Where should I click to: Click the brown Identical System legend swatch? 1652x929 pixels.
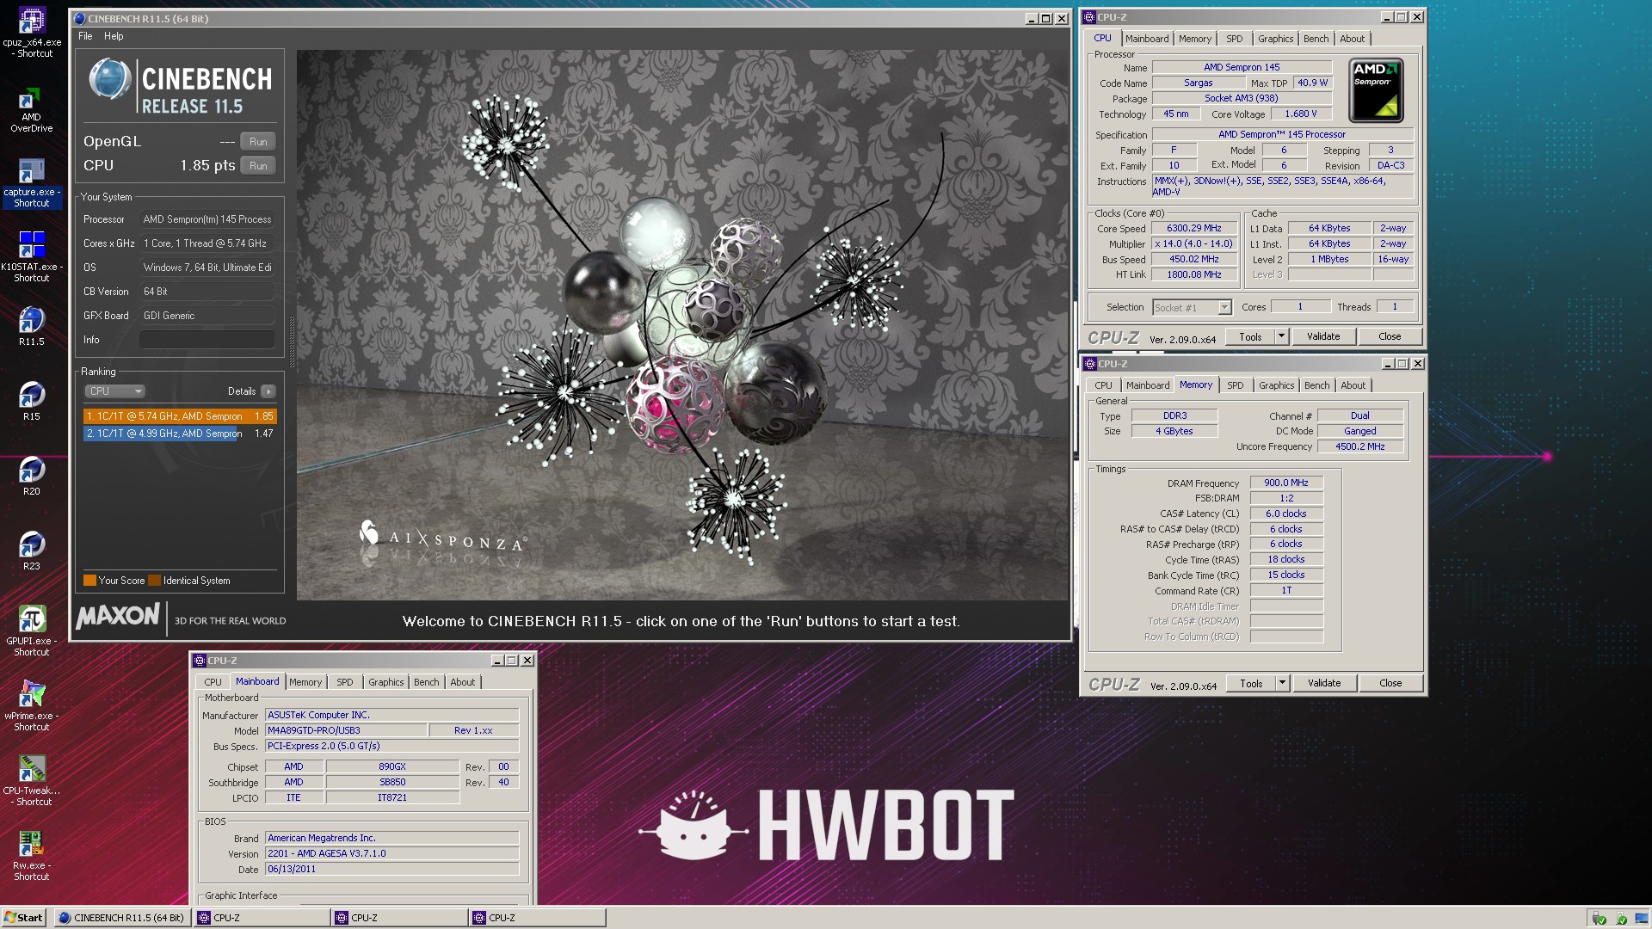155,581
